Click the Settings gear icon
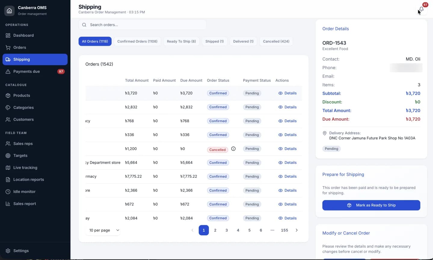 point(8,251)
